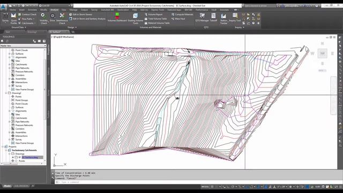This screenshot has height=193, width=343.
Task: Open the Settings side tab in Toolspace
Action: coord(49,71)
